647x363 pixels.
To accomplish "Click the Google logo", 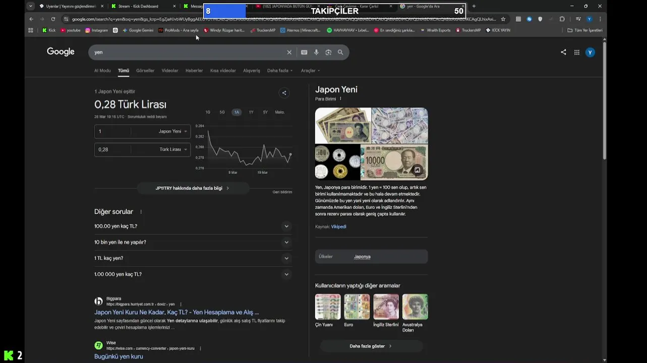I will (61, 52).
